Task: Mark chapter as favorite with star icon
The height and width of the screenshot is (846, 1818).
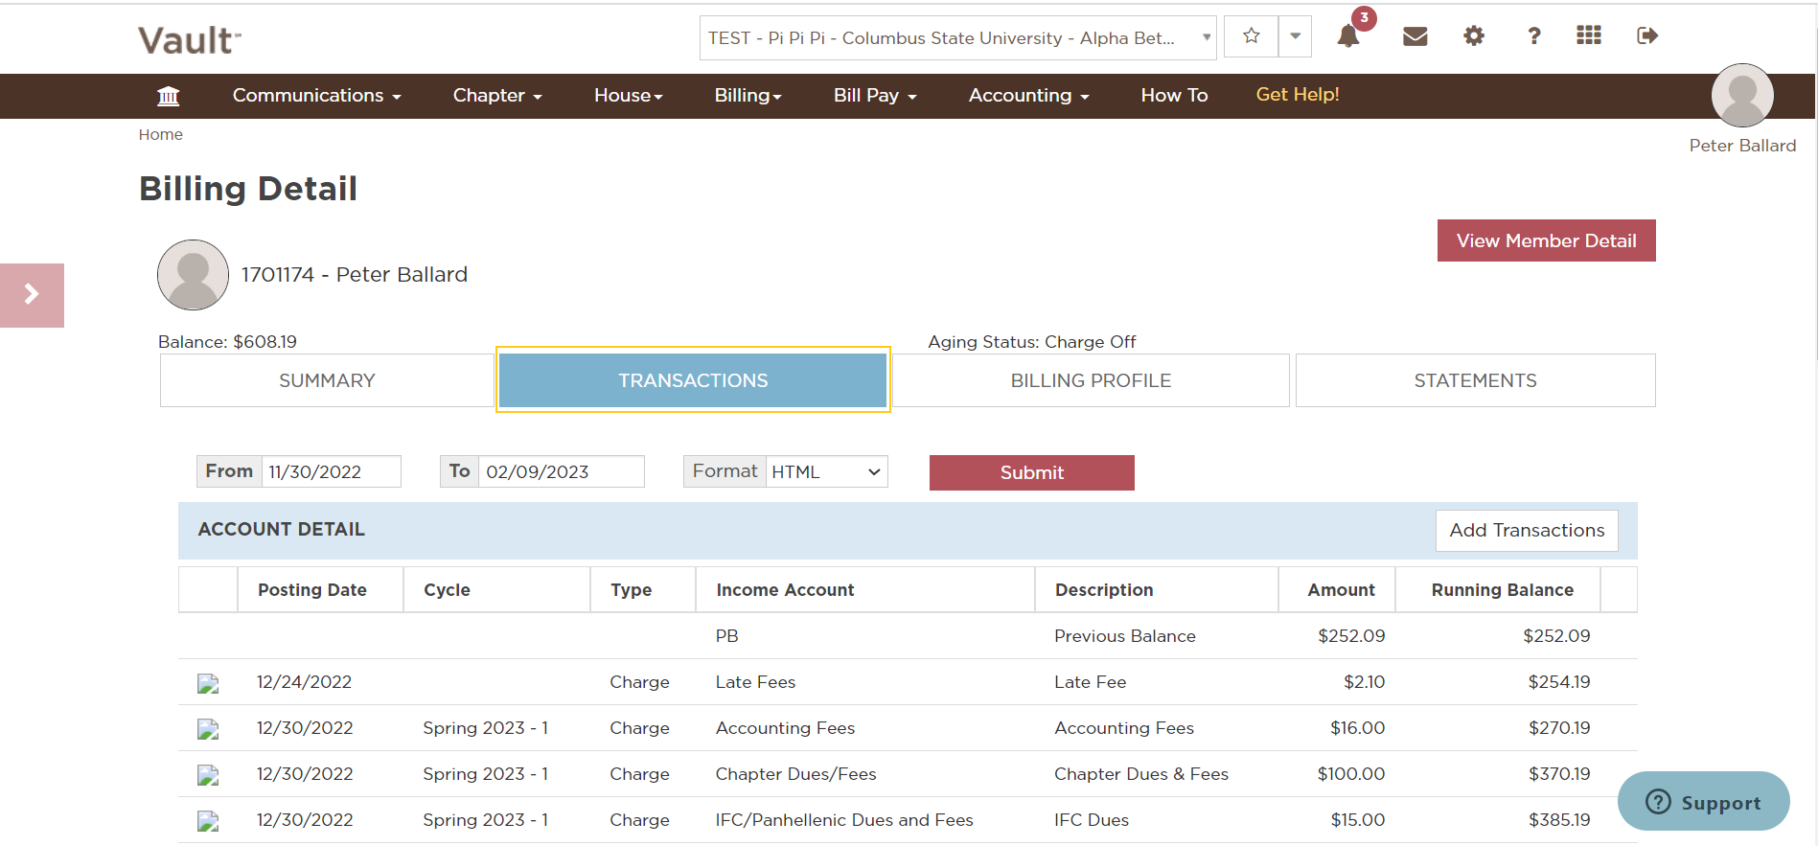Action: point(1251,36)
